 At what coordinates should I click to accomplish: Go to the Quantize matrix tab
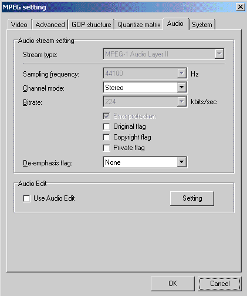tap(139, 25)
